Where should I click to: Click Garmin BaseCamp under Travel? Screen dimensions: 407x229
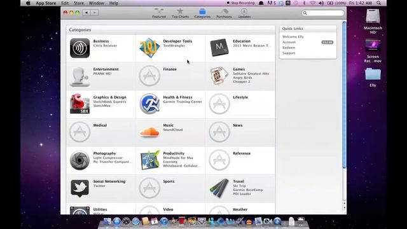248,190
